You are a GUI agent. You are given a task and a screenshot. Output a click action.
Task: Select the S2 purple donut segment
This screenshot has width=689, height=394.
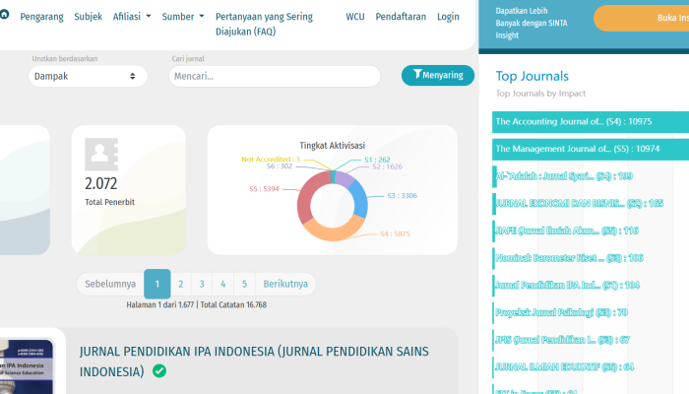coord(344,179)
